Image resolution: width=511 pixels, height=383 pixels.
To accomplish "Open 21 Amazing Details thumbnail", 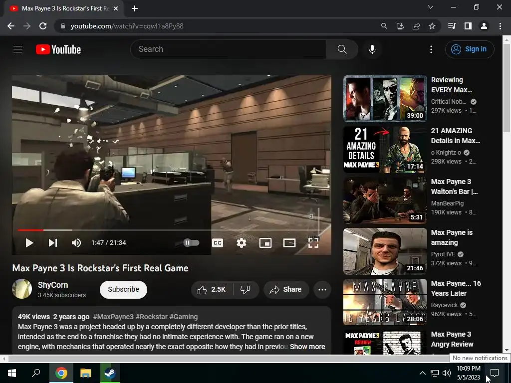I will point(385,150).
